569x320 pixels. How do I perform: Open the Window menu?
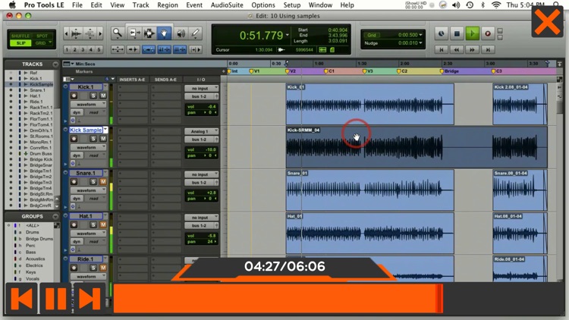click(320, 5)
